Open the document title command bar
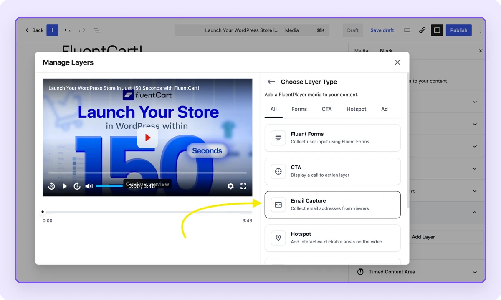501x300 pixels. coord(252,30)
